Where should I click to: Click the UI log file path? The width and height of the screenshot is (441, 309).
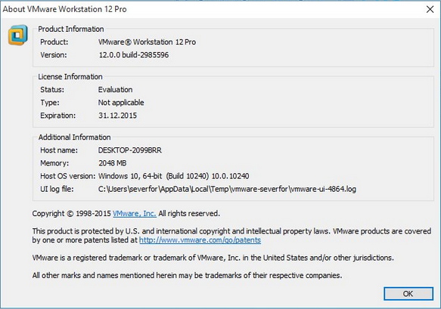pos(227,189)
